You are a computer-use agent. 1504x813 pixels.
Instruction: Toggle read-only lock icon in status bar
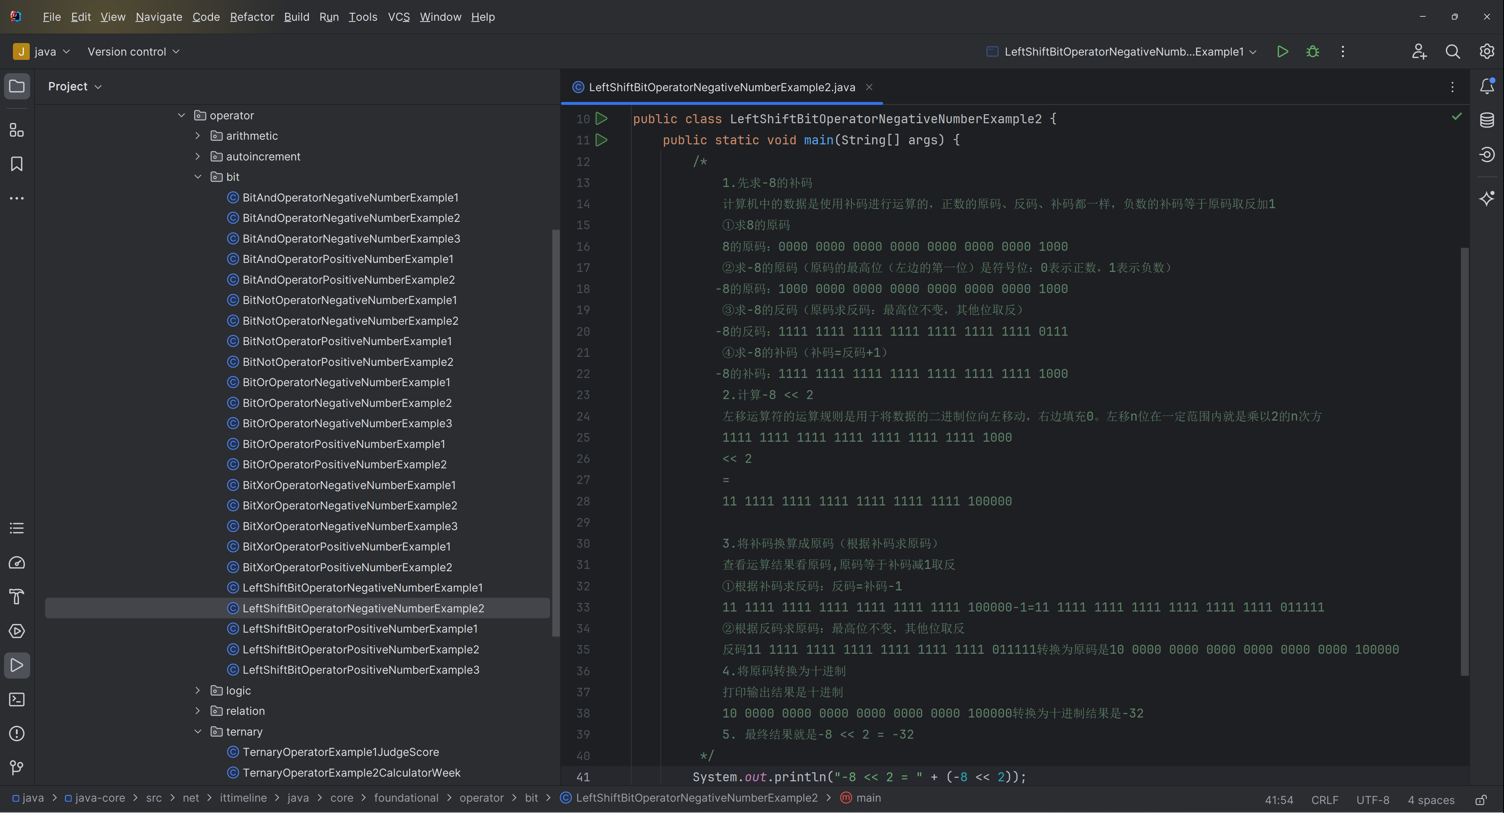click(1481, 800)
